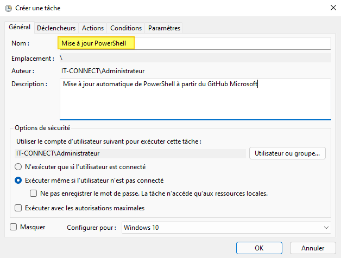The height and width of the screenshot is (258, 341).
Task: Enable Ne pas enregistrer le mot de passe
Action: pos(34,193)
